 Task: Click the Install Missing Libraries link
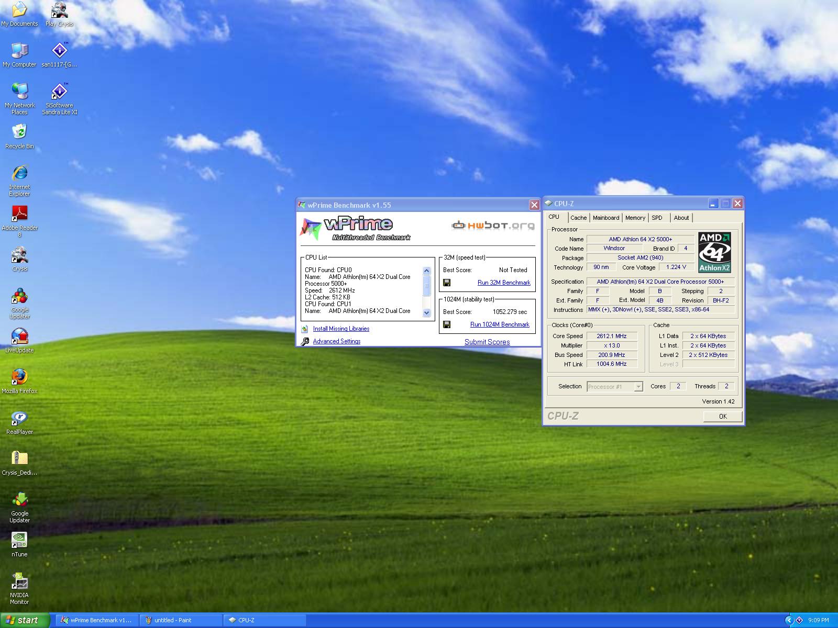pyautogui.click(x=341, y=329)
